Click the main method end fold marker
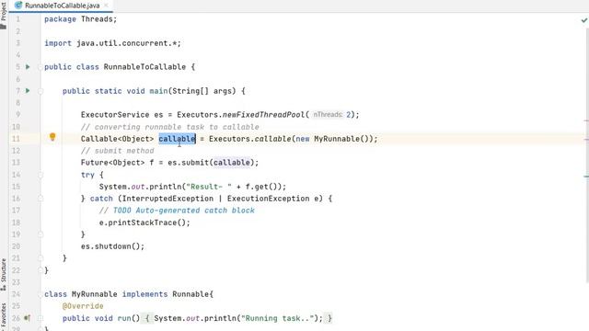This screenshot has width=589, height=331. point(40,258)
